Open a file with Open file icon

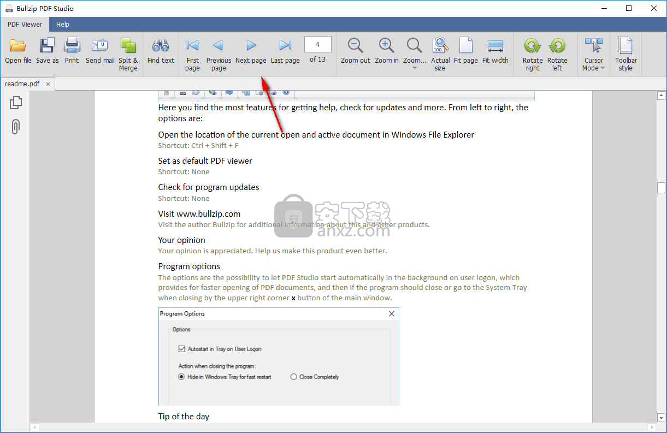18,46
